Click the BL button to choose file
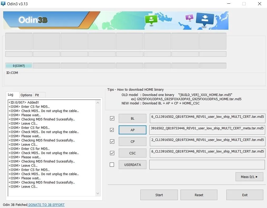Screen dimensions: 267x208 tap(132, 118)
